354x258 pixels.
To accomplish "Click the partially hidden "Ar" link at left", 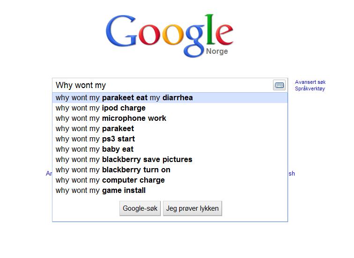I will point(49,173).
